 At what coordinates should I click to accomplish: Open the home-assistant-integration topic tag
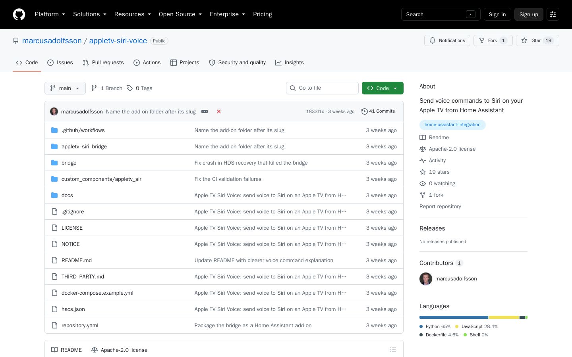(x=452, y=125)
